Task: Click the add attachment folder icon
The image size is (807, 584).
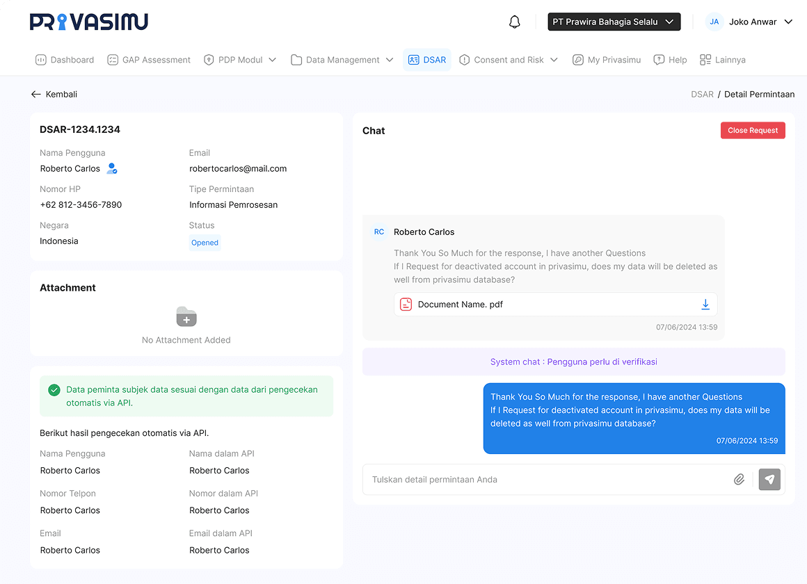Action: click(x=186, y=317)
